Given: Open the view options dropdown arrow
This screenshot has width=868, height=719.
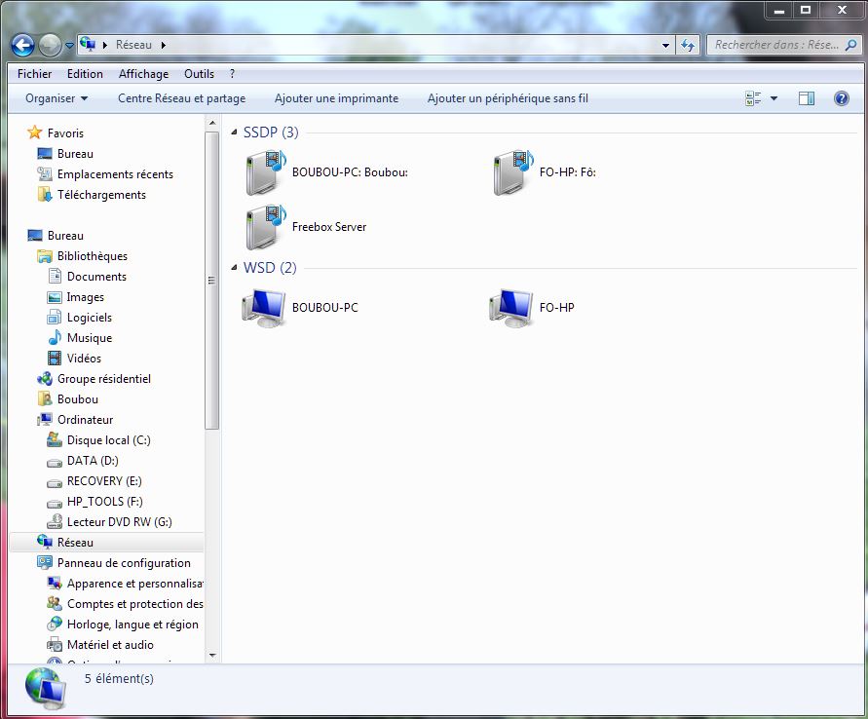Looking at the screenshot, I should click(x=774, y=98).
